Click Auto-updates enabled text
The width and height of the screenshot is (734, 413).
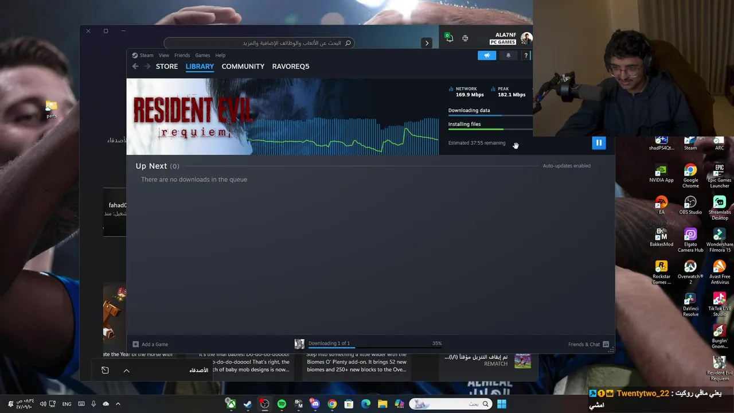pyautogui.click(x=567, y=166)
